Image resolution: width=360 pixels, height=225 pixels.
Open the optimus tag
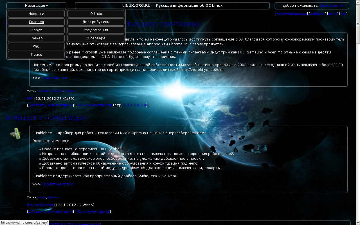click(53, 197)
